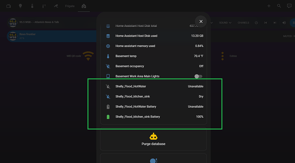
Task: Open Basement temp entity
Action: [x=153, y=56]
